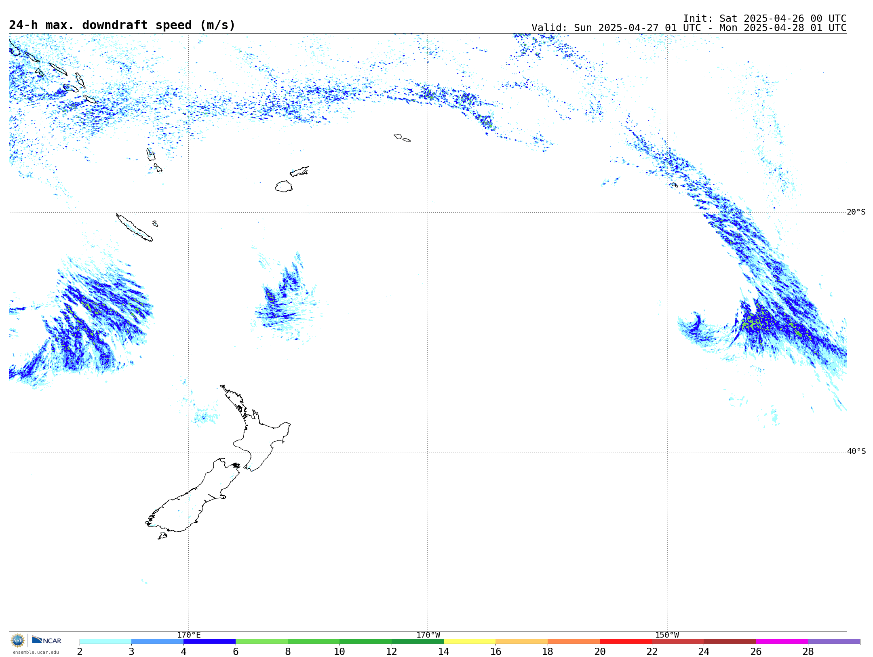This screenshot has height=657, width=873.
Task: Pick the muted red 22-24 colorbar swatch
Action: [x=678, y=642]
